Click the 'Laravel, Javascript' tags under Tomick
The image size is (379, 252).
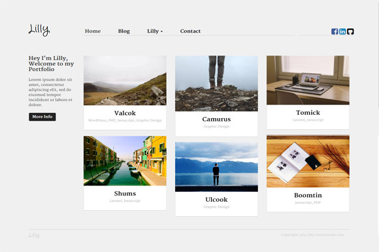(x=308, y=119)
